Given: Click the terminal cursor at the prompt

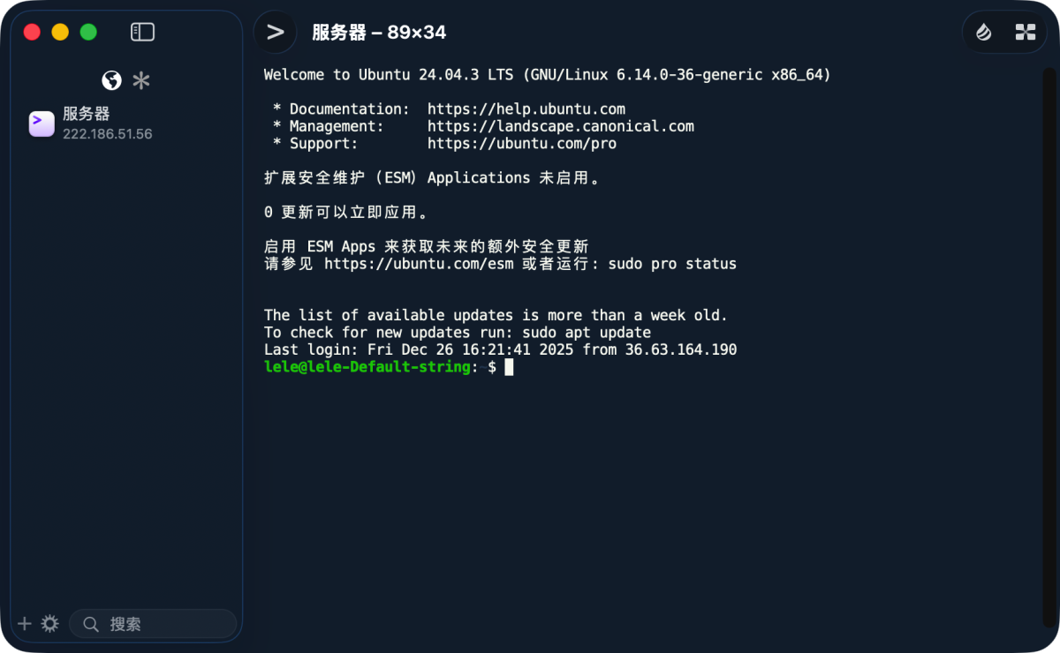Looking at the screenshot, I should (x=509, y=367).
